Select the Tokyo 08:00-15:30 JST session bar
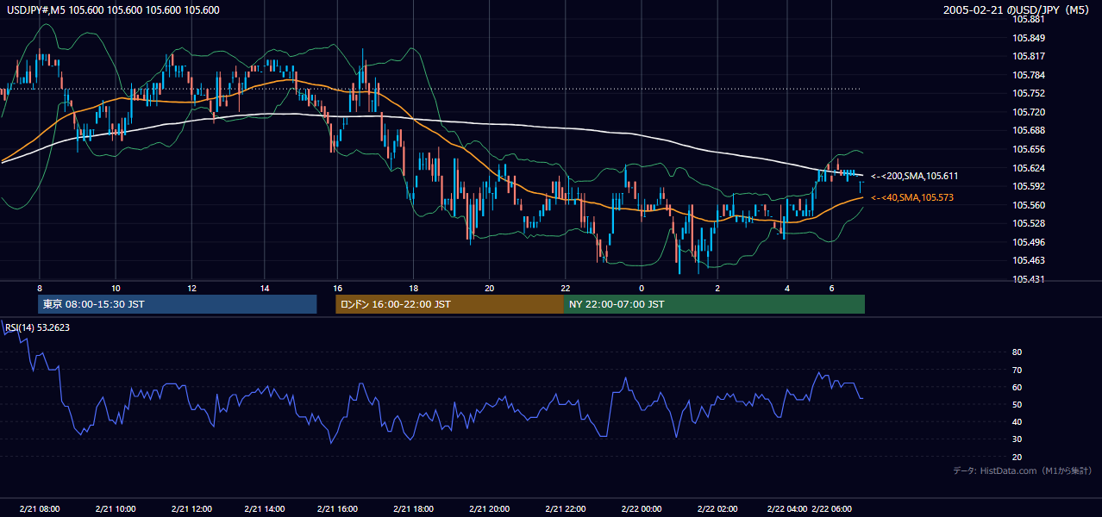1102x517 pixels. pos(178,304)
